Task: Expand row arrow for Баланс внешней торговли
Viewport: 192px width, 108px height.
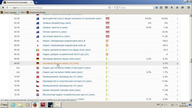Action: [177, 90]
